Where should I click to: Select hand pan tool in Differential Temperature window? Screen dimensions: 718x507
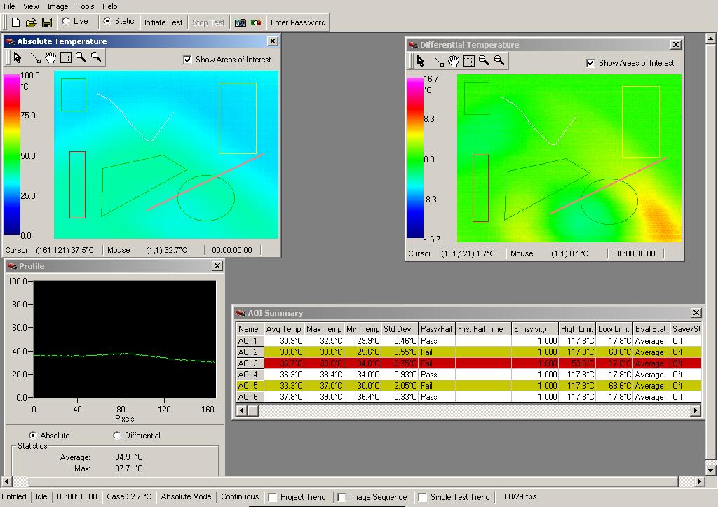pos(454,61)
